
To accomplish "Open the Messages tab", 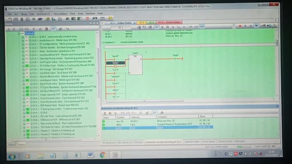I will tap(240, 141).
